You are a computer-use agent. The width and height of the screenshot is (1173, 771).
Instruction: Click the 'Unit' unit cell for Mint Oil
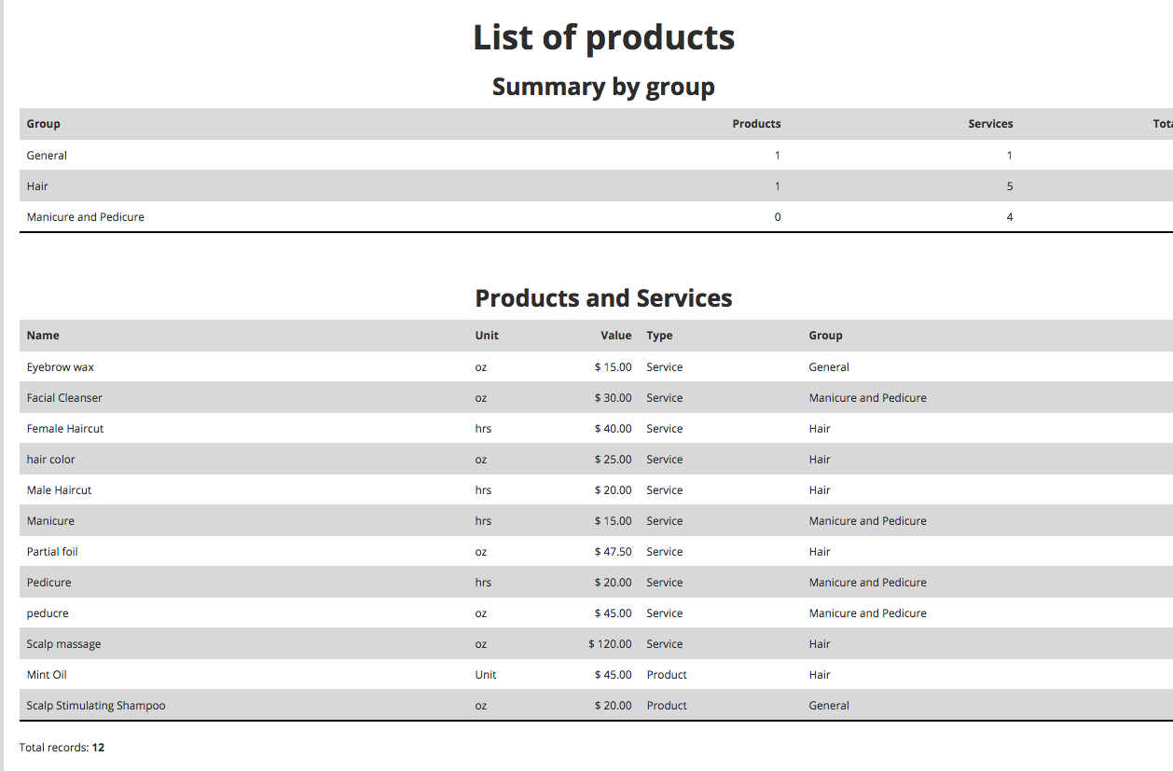pyautogui.click(x=486, y=675)
